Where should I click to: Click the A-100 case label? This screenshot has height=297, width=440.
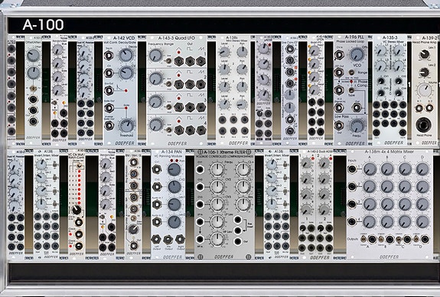(x=43, y=24)
